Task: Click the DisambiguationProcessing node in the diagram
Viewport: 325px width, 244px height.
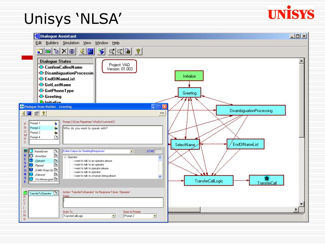Action: (x=251, y=110)
